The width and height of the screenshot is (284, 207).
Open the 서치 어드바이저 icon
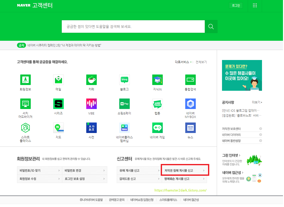click(x=25, y=104)
